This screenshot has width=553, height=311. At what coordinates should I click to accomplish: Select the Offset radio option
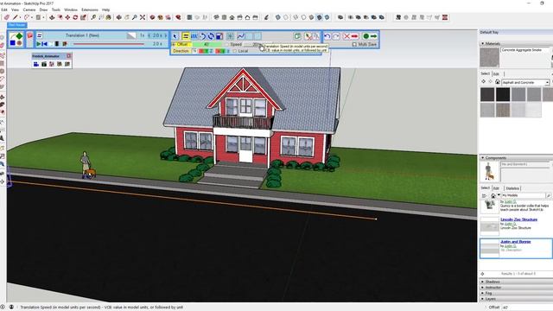[174, 44]
